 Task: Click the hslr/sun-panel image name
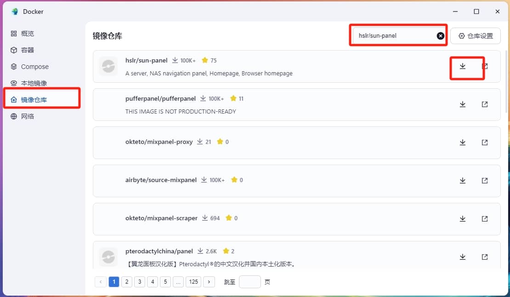click(147, 61)
